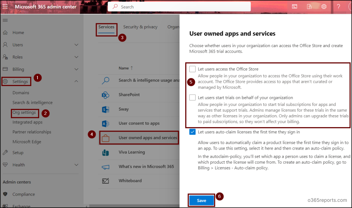
Task: Click the What's new megaphone icon
Action: (106, 167)
